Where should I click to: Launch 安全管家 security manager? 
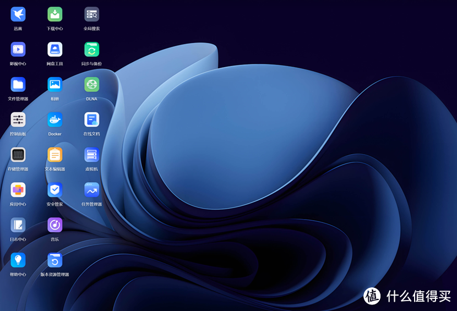(55, 190)
